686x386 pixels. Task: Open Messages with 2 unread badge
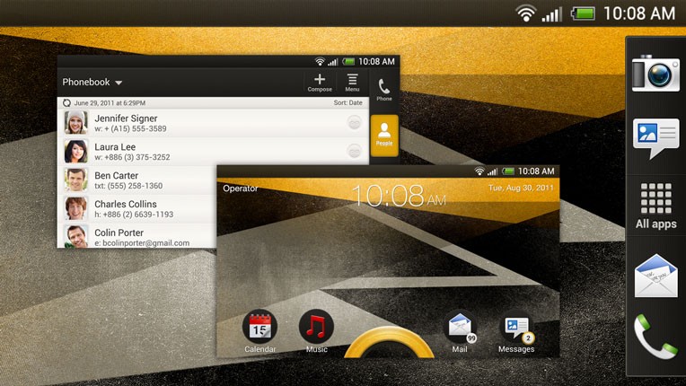click(516, 329)
